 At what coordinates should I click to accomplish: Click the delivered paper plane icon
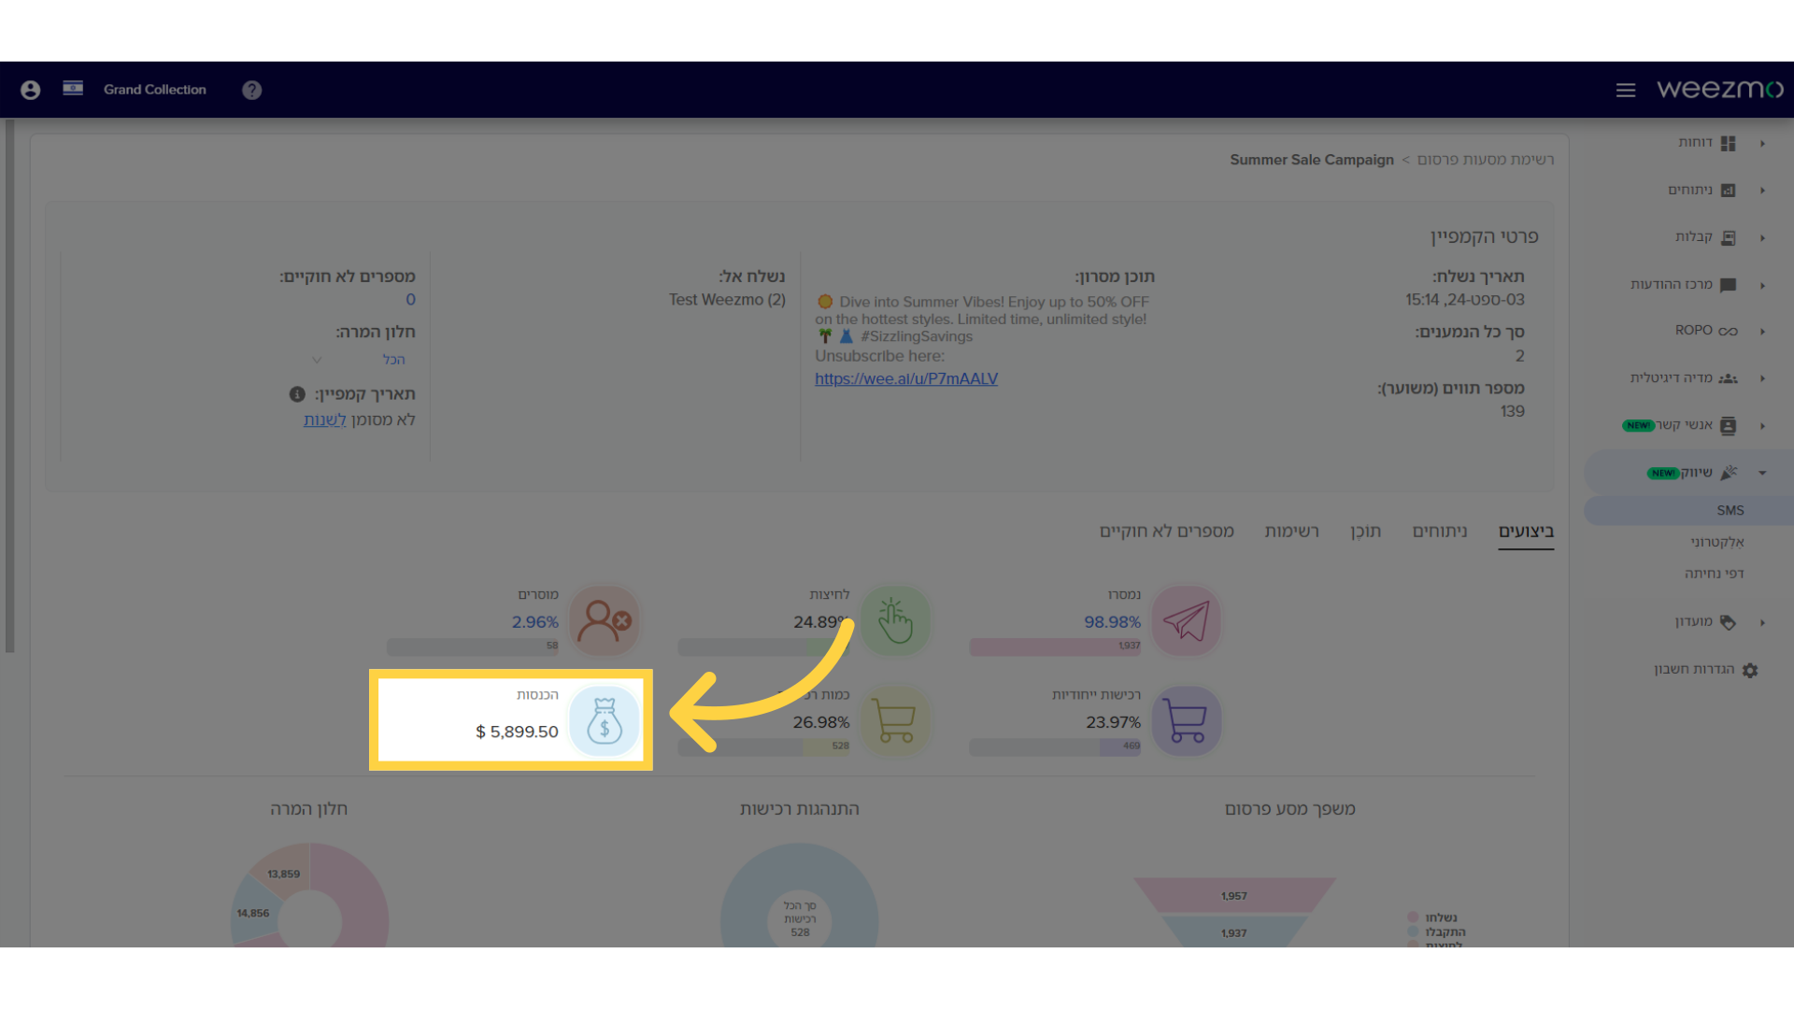[x=1186, y=620]
